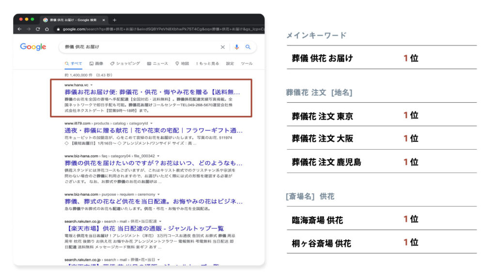The image size is (496, 279).
Task: Open the 地図 tab
Action: tap(182, 63)
